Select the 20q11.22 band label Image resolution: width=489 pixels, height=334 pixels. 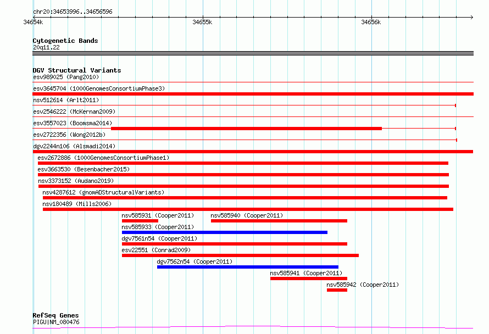pyautogui.click(x=46, y=47)
